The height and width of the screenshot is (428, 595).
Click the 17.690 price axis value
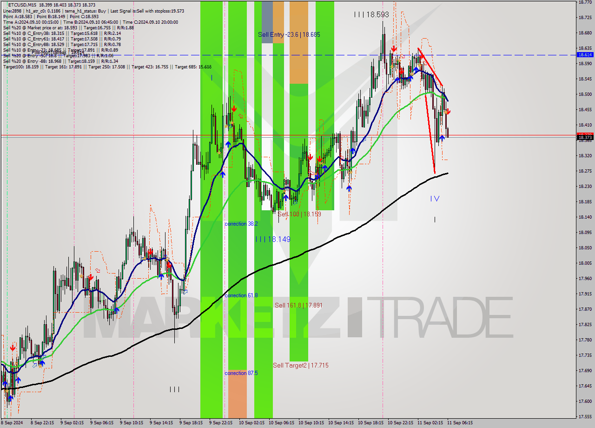585,371
